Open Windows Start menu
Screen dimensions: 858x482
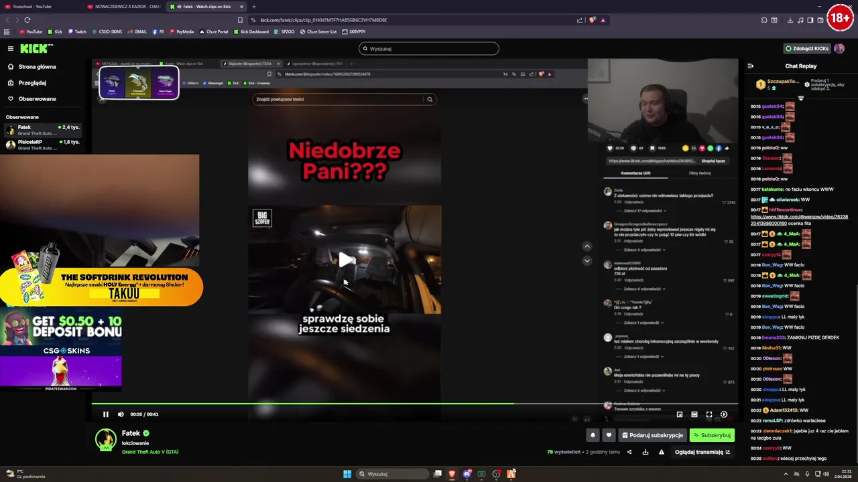(x=347, y=474)
